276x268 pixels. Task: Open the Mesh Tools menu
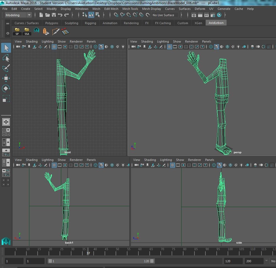coord(130,9)
